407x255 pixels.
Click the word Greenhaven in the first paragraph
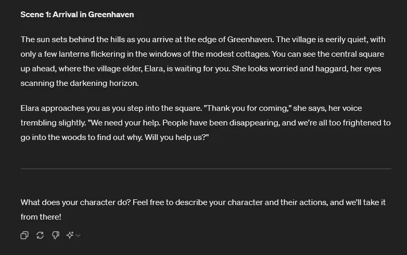250,40
